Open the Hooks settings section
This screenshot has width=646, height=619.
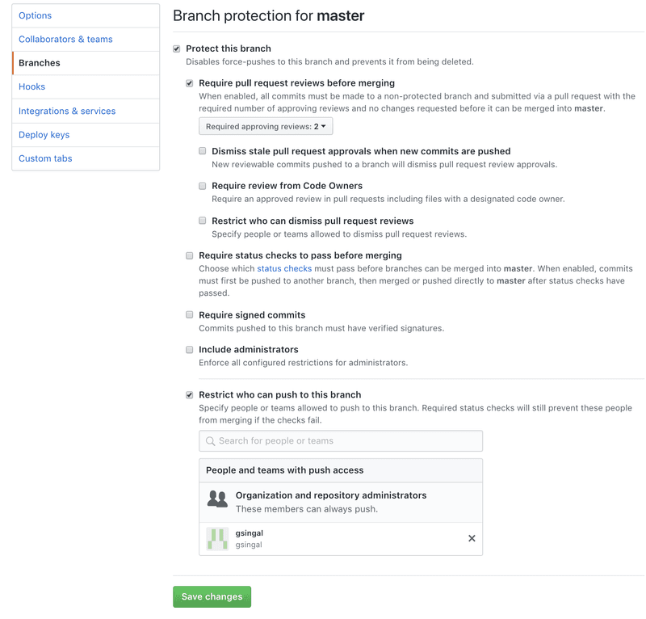coord(32,86)
